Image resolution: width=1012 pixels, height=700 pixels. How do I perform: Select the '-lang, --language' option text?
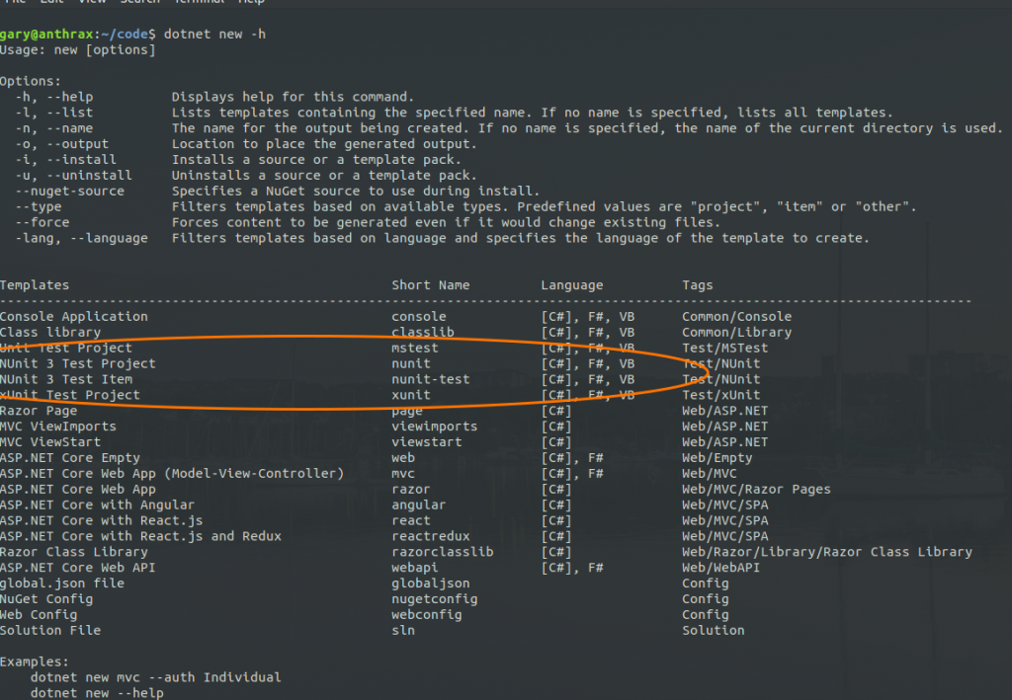(x=82, y=239)
